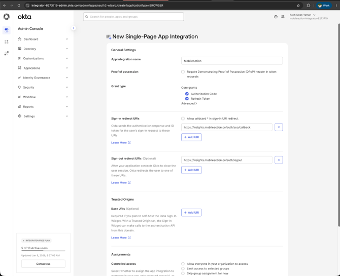The width and height of the screenshot is (340, 276).
Task: Click the Contact us button
Action: click(43, 264)
